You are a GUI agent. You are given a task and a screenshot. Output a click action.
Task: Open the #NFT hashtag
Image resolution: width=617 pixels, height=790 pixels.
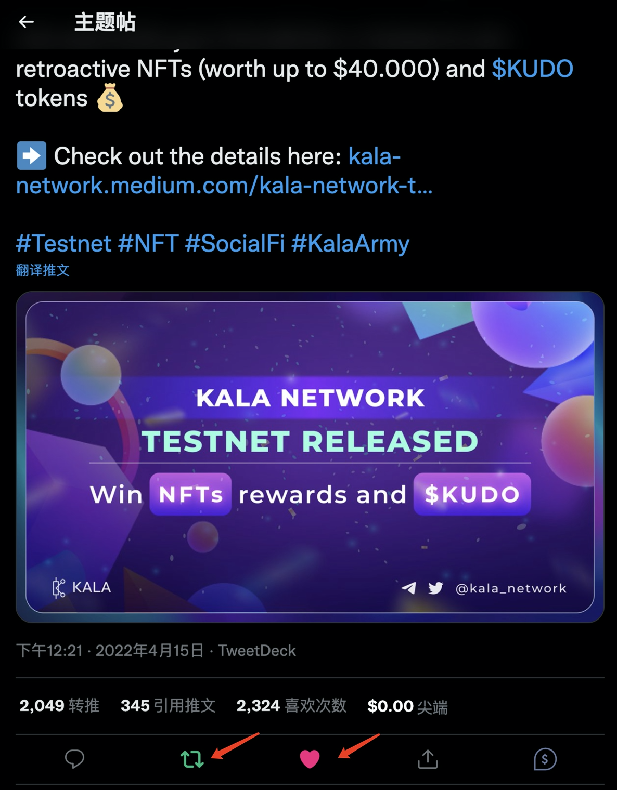point(149,243)
